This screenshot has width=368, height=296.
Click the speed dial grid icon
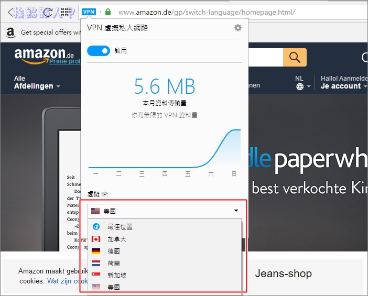click(x=67, y=12)
